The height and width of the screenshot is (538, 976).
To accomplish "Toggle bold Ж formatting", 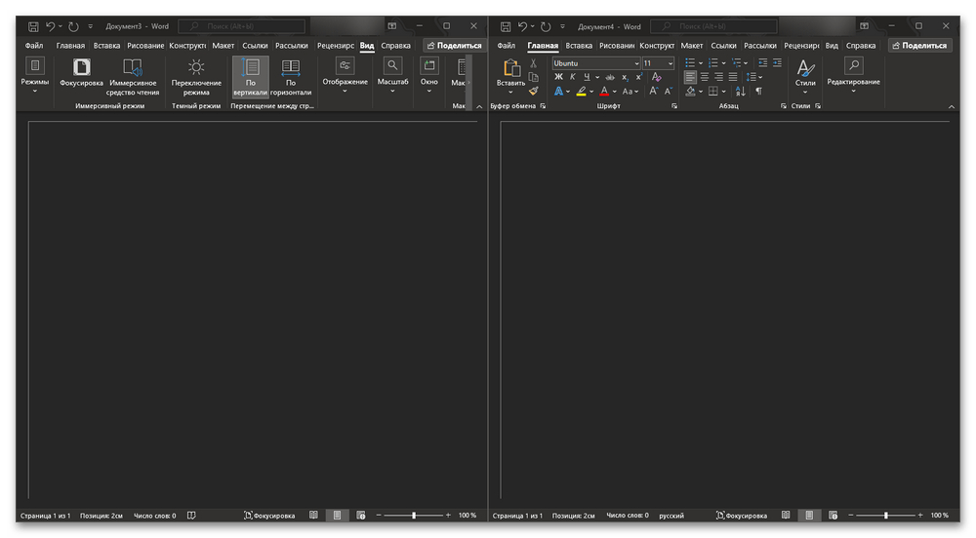I will (559, 77).
